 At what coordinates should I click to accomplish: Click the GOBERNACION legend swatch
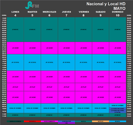66,121
